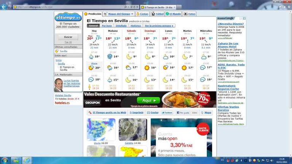This screenshot has width=292, height=164.
Task: Switch to the Por hora view
Action: [x=107, y=26]
